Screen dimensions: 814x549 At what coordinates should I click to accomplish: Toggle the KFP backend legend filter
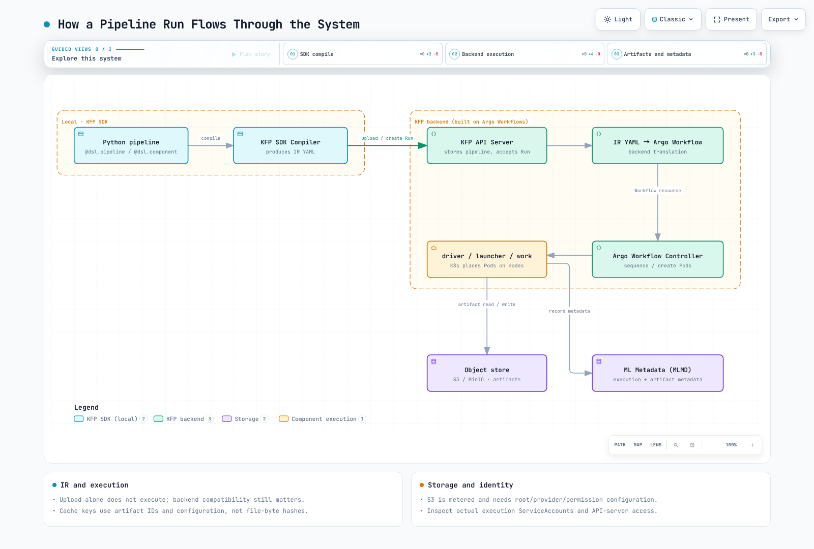coord(184,419)
